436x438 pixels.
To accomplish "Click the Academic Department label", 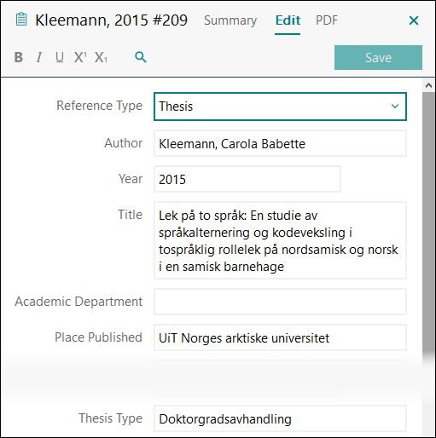I will pos(78,302).
